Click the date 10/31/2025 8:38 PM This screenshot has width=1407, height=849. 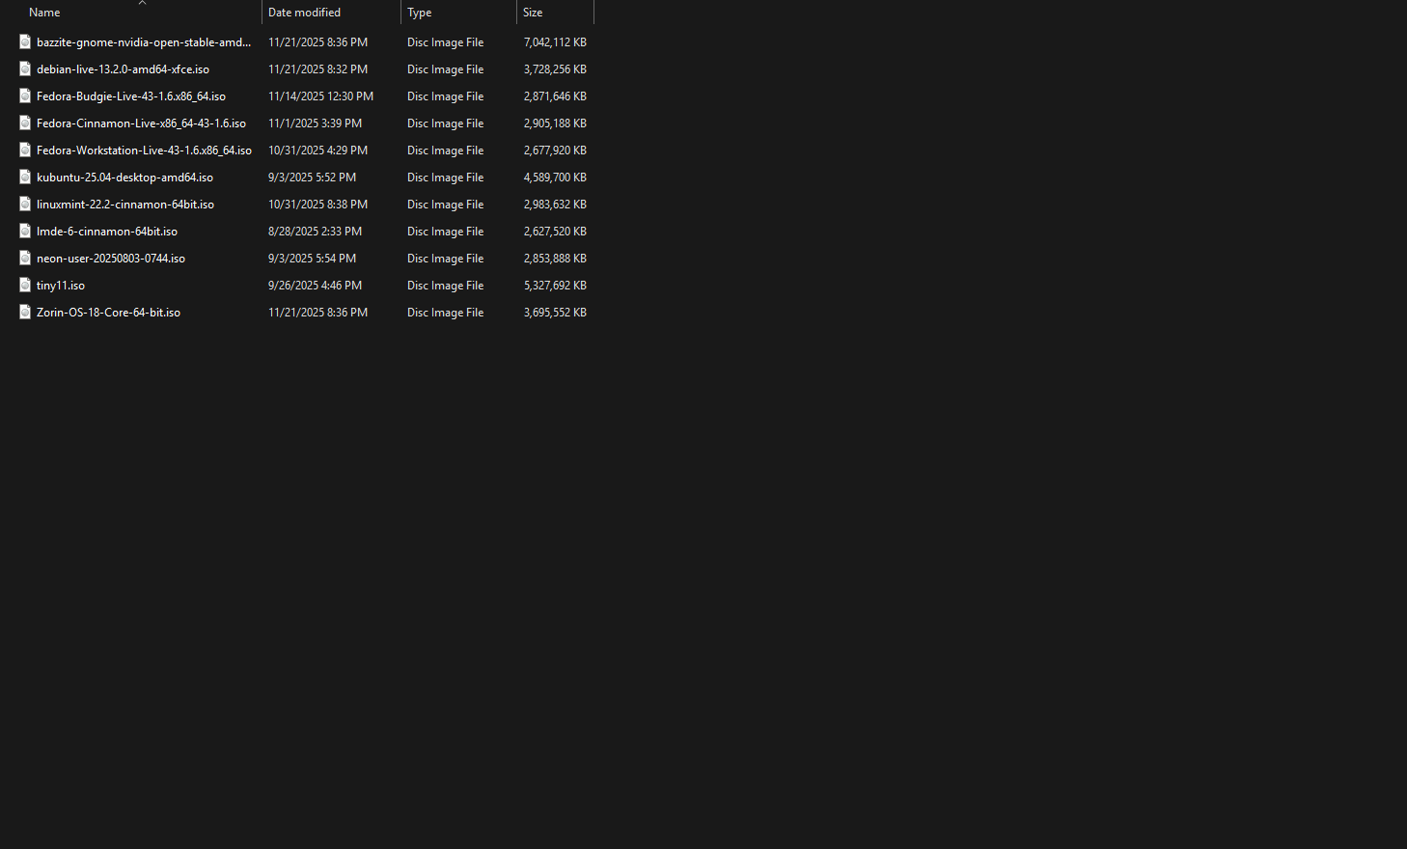(x=317, y=205)
